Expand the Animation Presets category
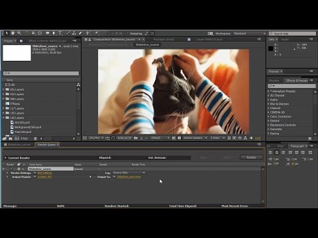 pyautogui.click(x=268, y=91)
